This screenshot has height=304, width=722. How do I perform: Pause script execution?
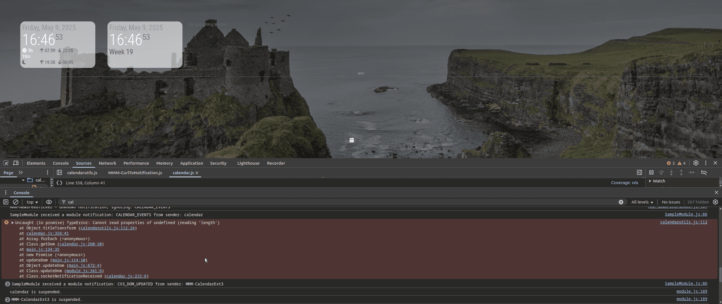[x=651, y=173]
